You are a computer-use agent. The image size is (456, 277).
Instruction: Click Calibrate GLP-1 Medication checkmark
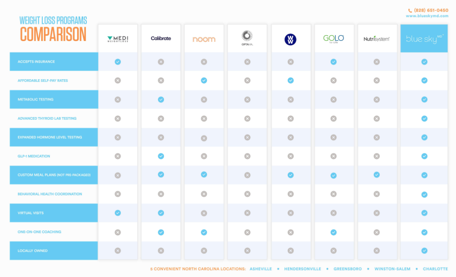(x=161, y=156)
